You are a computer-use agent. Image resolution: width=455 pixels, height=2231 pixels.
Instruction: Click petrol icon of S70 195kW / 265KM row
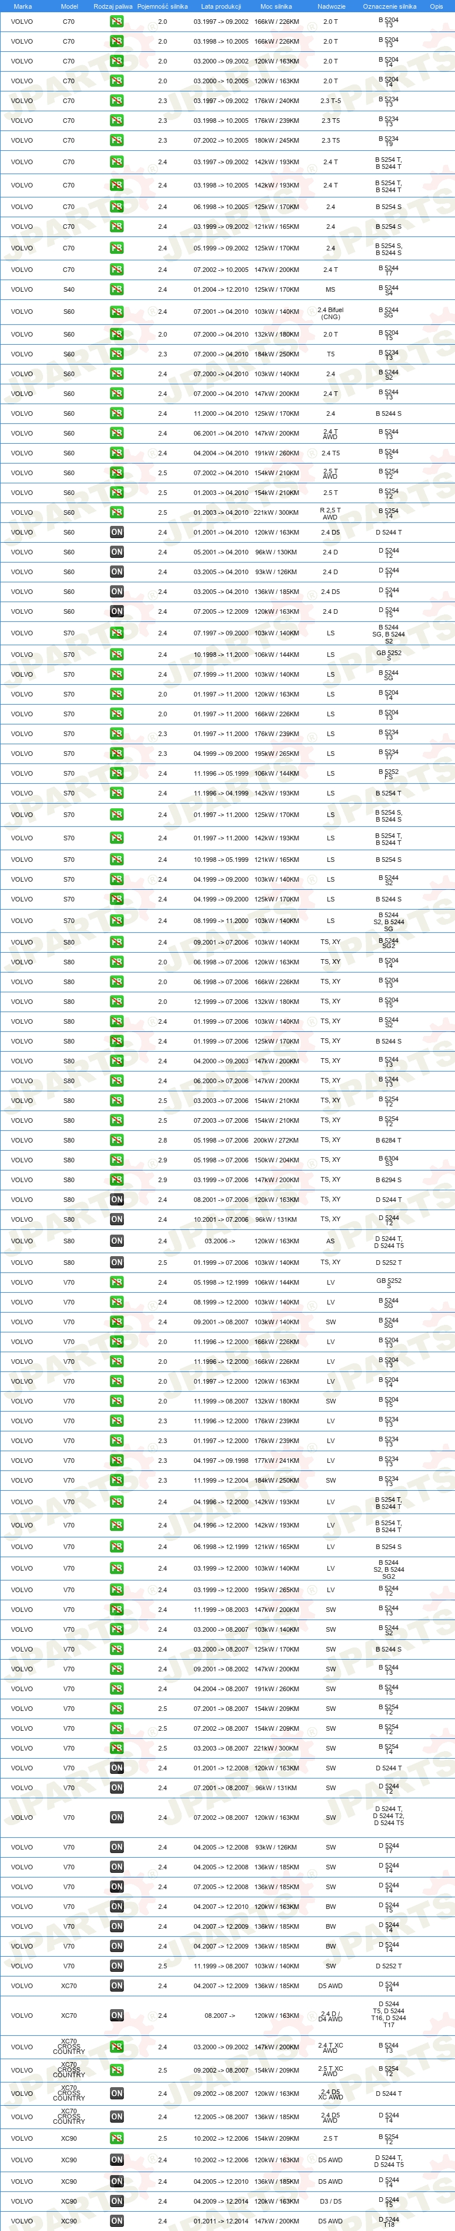[117, 754]
